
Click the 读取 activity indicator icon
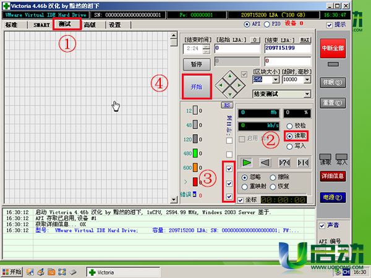pyautogui.click(x=325, y=157)
